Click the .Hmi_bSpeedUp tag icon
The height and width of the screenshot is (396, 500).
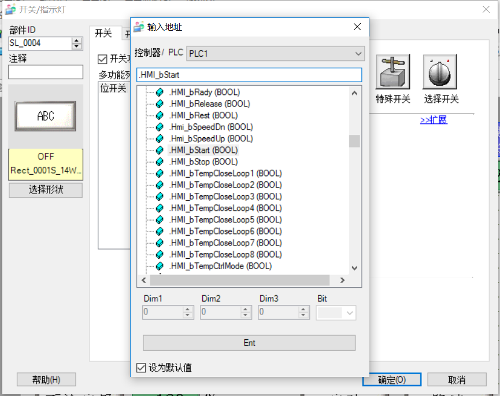pyautogui.click(x=160, y=138)
